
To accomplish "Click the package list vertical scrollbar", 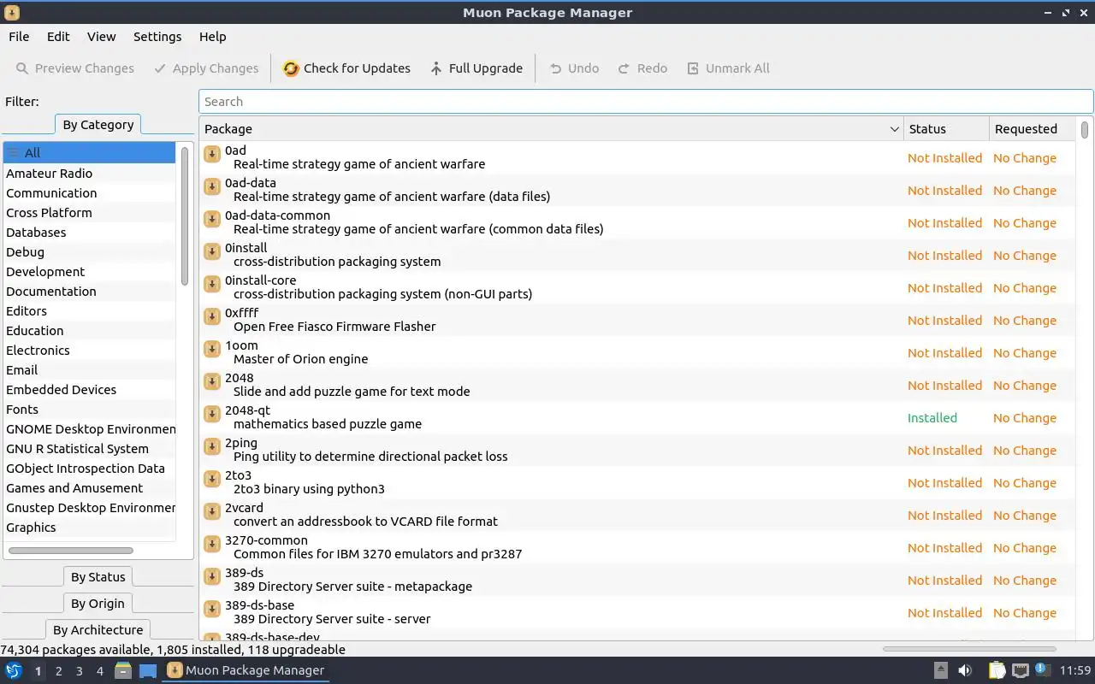I will [x=1085, y=130].
